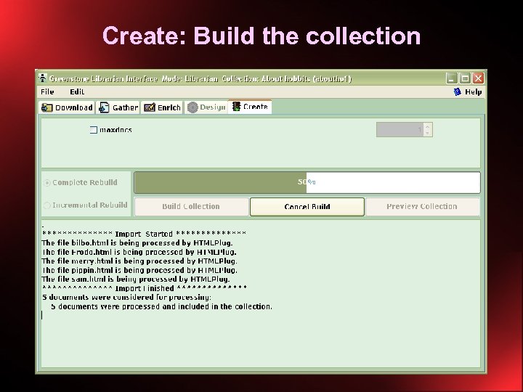523x392 pixels.
Task: Click '5 documents were processed and included' line
Action: 161,306
